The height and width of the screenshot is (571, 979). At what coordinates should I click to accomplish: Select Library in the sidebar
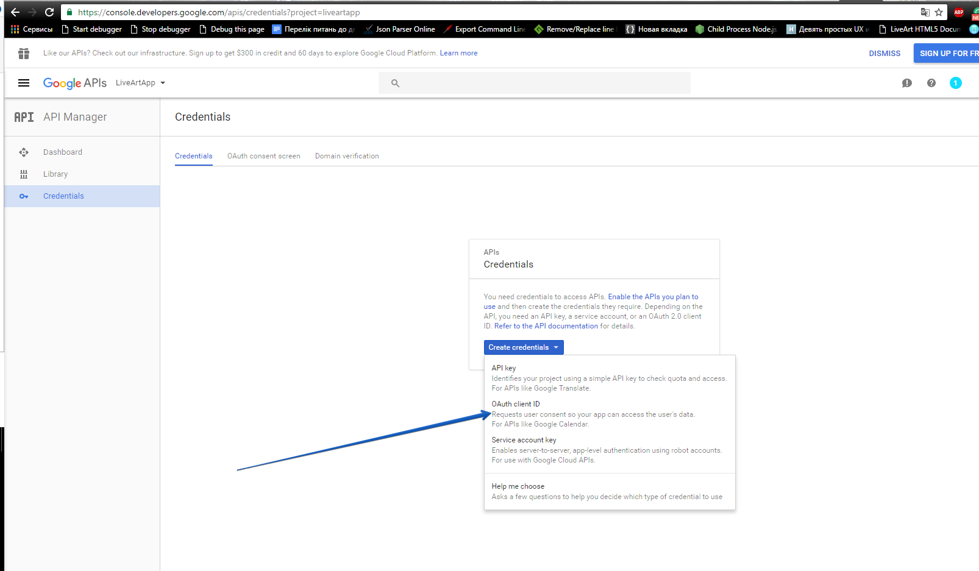(x=82, y=174)
